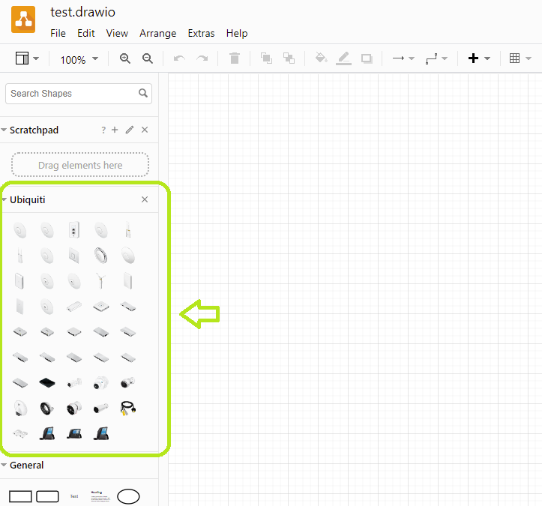The height and width of the screenshot is (506, 542).
Task: Click the To Back icon
Action: [x=289, y=58]
